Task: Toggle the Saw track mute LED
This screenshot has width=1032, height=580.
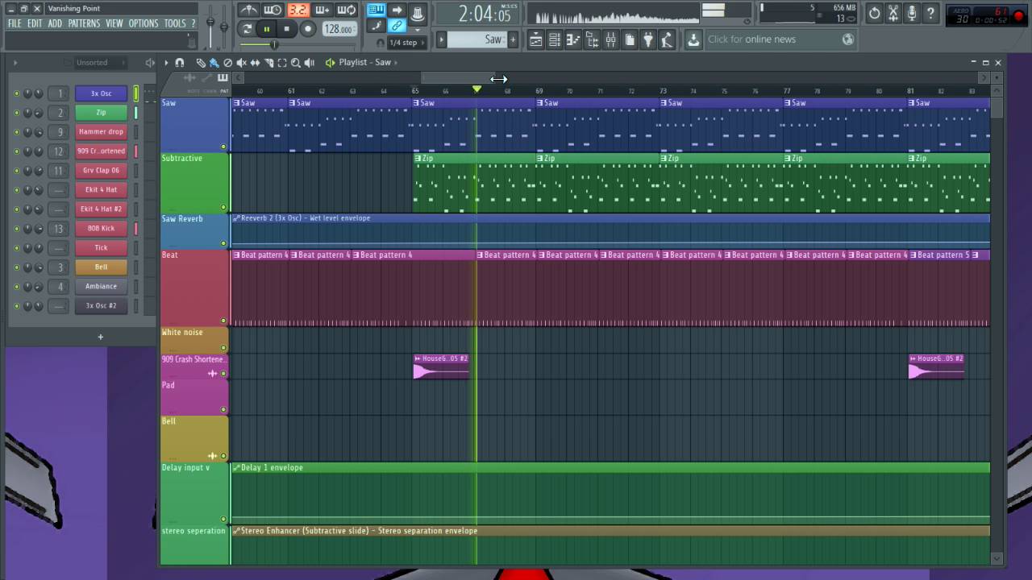Action: (x=223, y=147)
